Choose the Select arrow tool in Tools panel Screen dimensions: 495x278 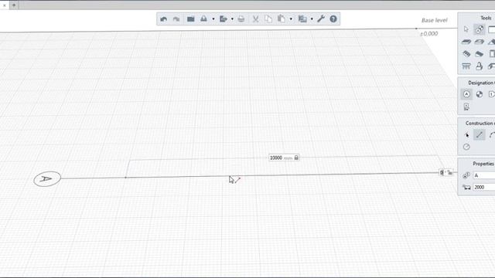coord(466,29)
